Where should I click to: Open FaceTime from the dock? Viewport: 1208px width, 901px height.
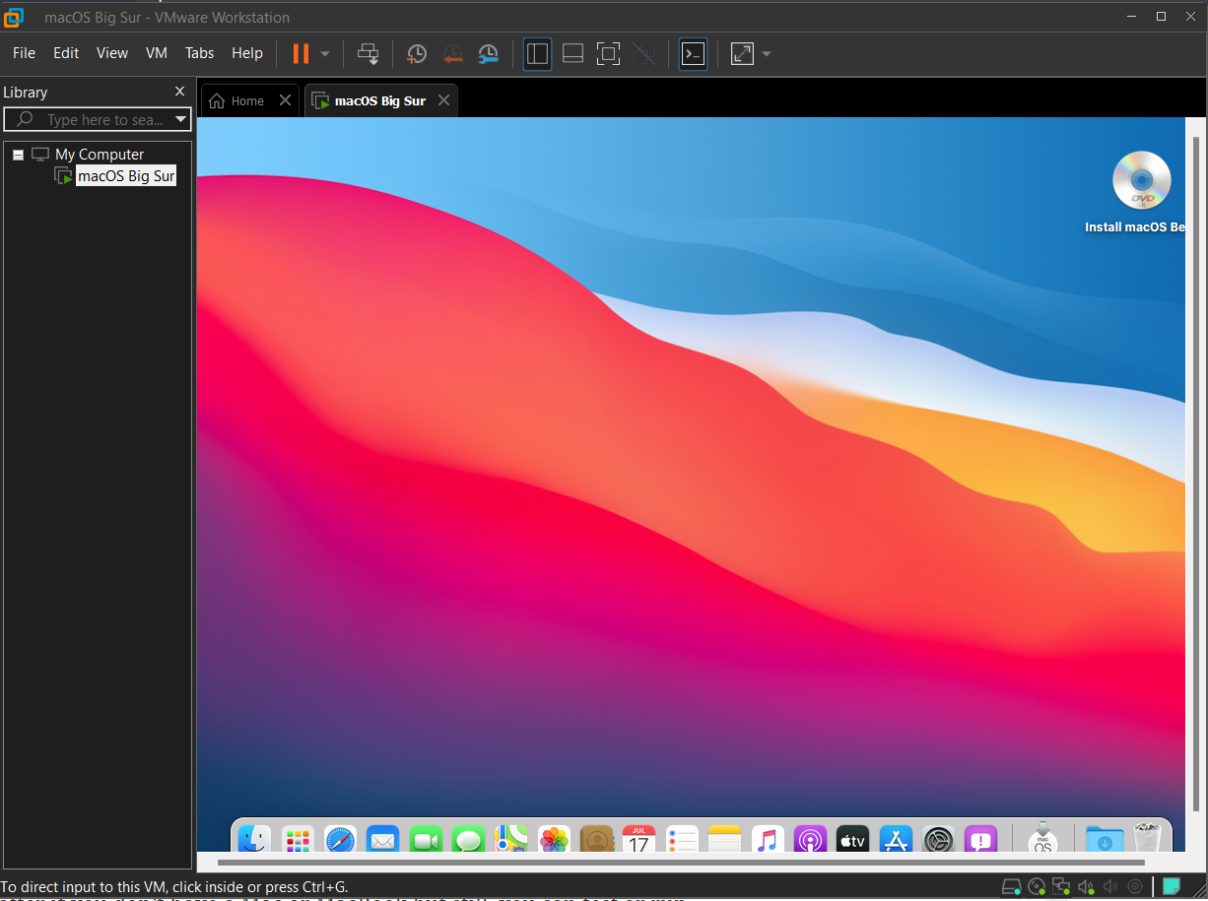426,839
